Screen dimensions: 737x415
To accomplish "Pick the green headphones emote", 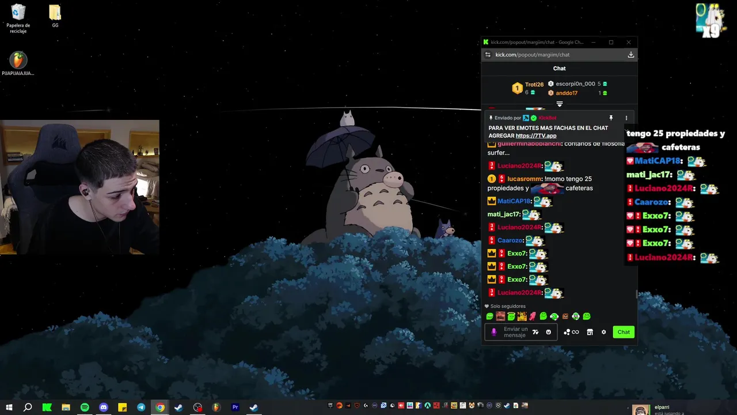I will pyautogui.click(x=554, y=316).
